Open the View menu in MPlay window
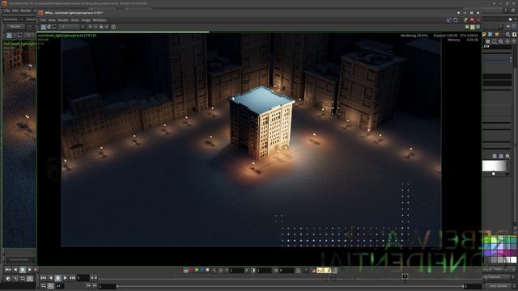Image resolution: width=518 pixels, height=291 pixels. pos(52,20)
